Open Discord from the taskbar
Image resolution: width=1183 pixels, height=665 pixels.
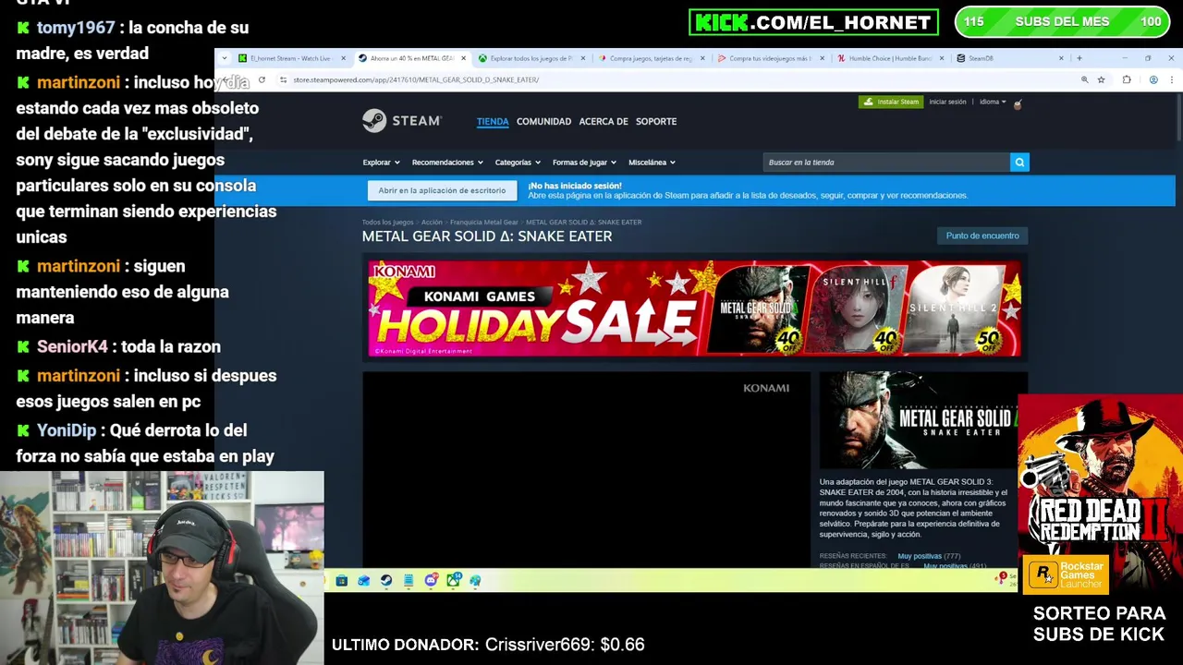(431, 580)
